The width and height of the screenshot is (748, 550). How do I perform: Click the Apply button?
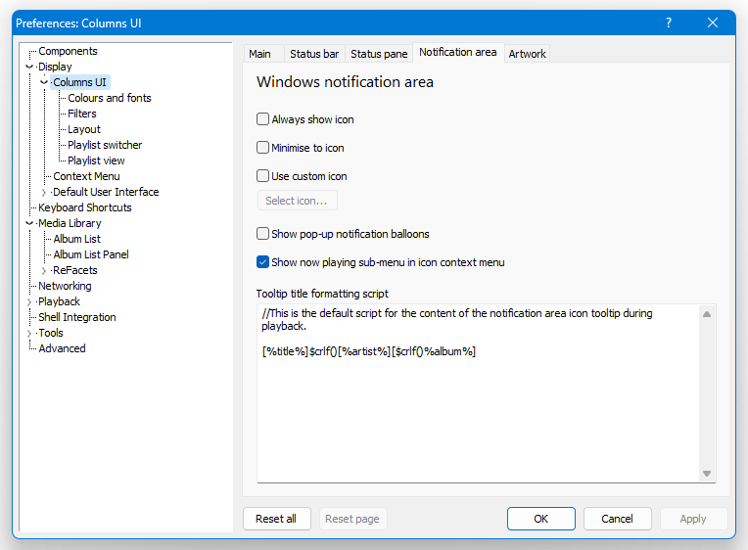693,519
